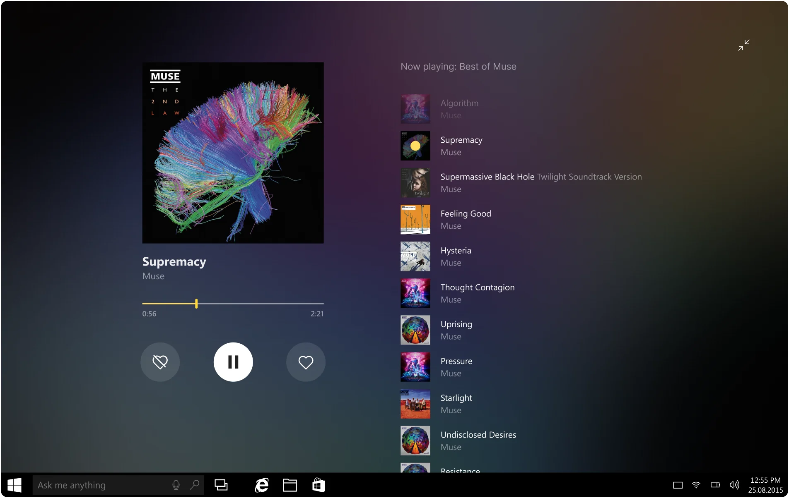Click the Pressure album thumbnail

415,367
